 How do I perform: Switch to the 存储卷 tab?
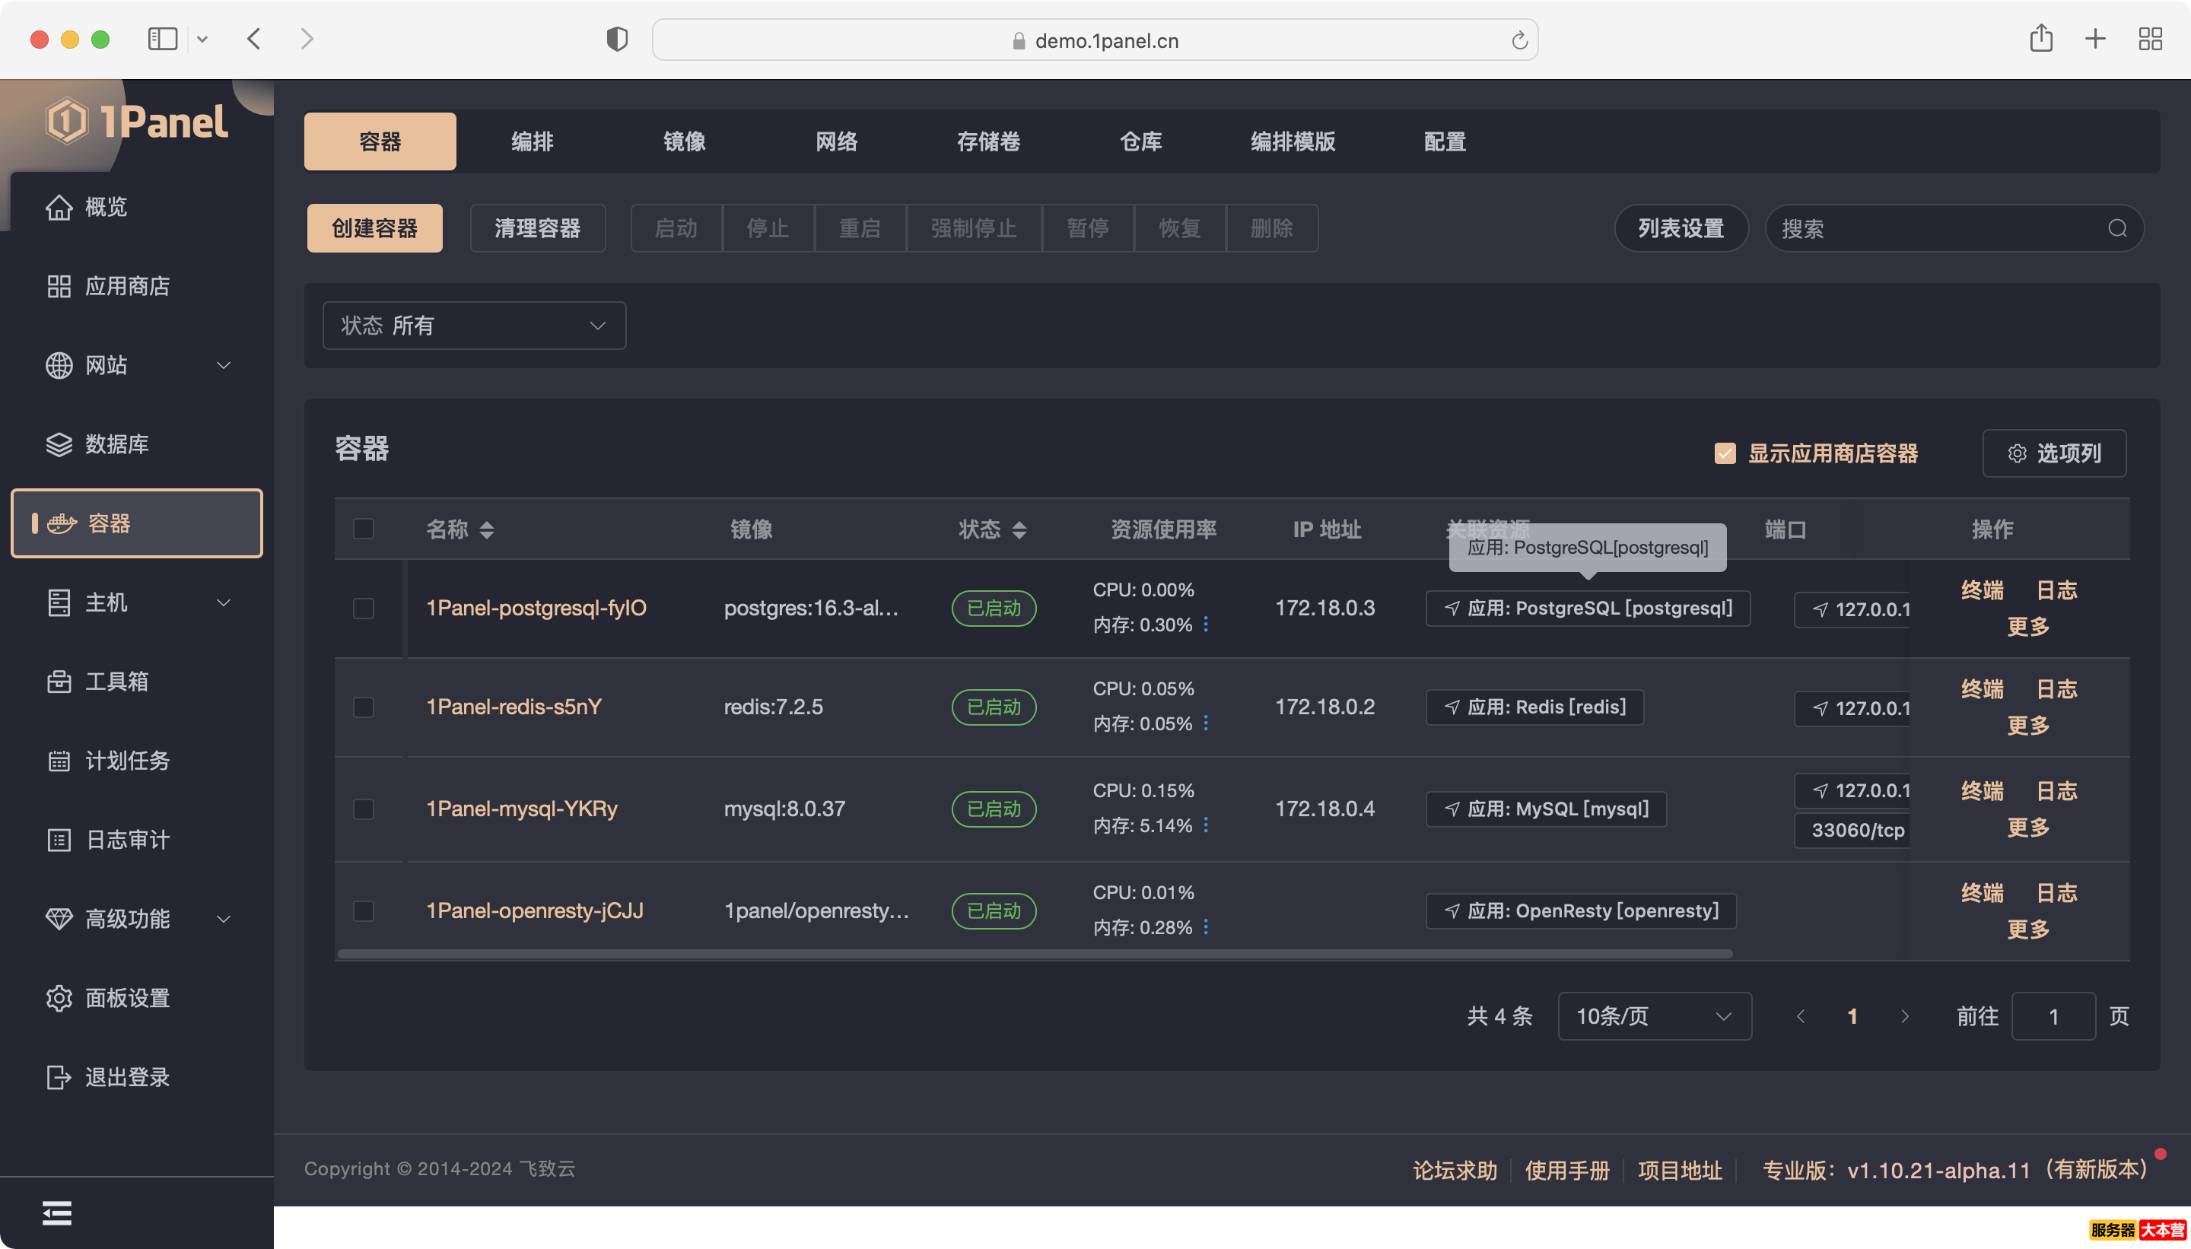tap(988, 141)
